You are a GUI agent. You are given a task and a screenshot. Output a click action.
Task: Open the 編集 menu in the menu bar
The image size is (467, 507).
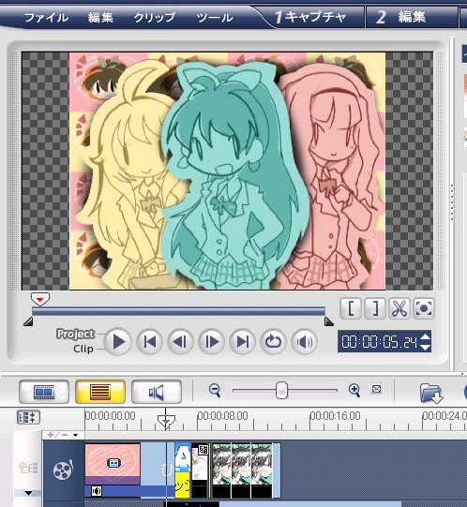pyautogui.click(x=100, y=17)
